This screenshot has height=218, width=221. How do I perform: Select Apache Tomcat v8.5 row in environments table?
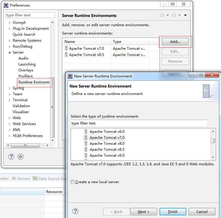tap(111, 55)
